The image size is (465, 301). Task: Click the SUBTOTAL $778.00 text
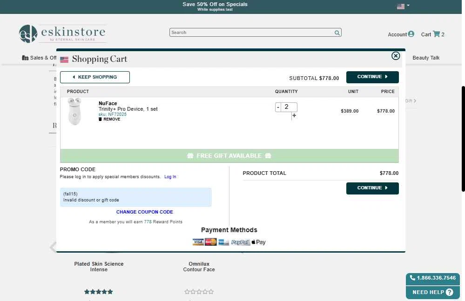tap(314, 78)
